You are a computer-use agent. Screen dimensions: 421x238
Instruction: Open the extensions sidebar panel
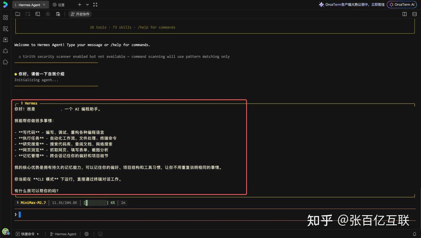(5, 62)
